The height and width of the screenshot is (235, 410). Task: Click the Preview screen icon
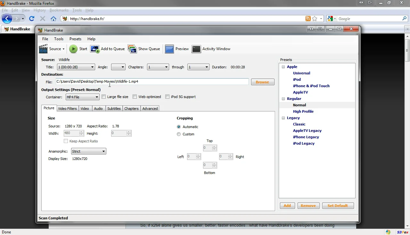click(169, 49)
